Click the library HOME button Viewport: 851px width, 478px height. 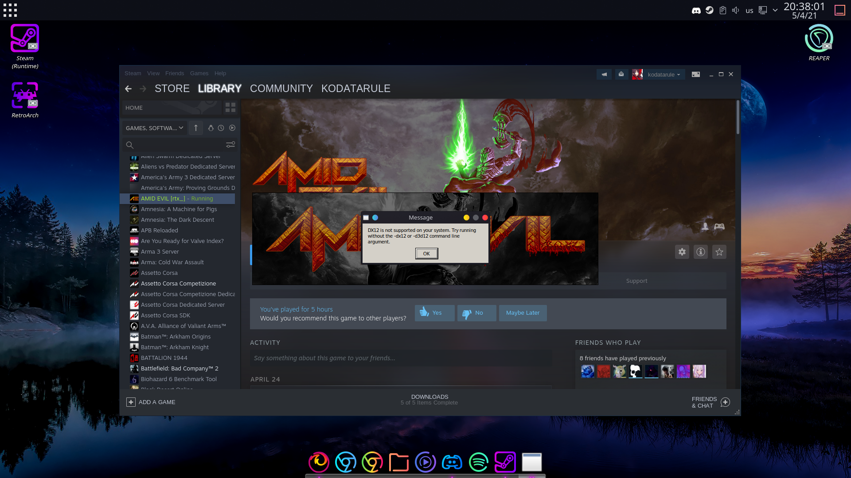pyautogui.click(x=172, y=108)
